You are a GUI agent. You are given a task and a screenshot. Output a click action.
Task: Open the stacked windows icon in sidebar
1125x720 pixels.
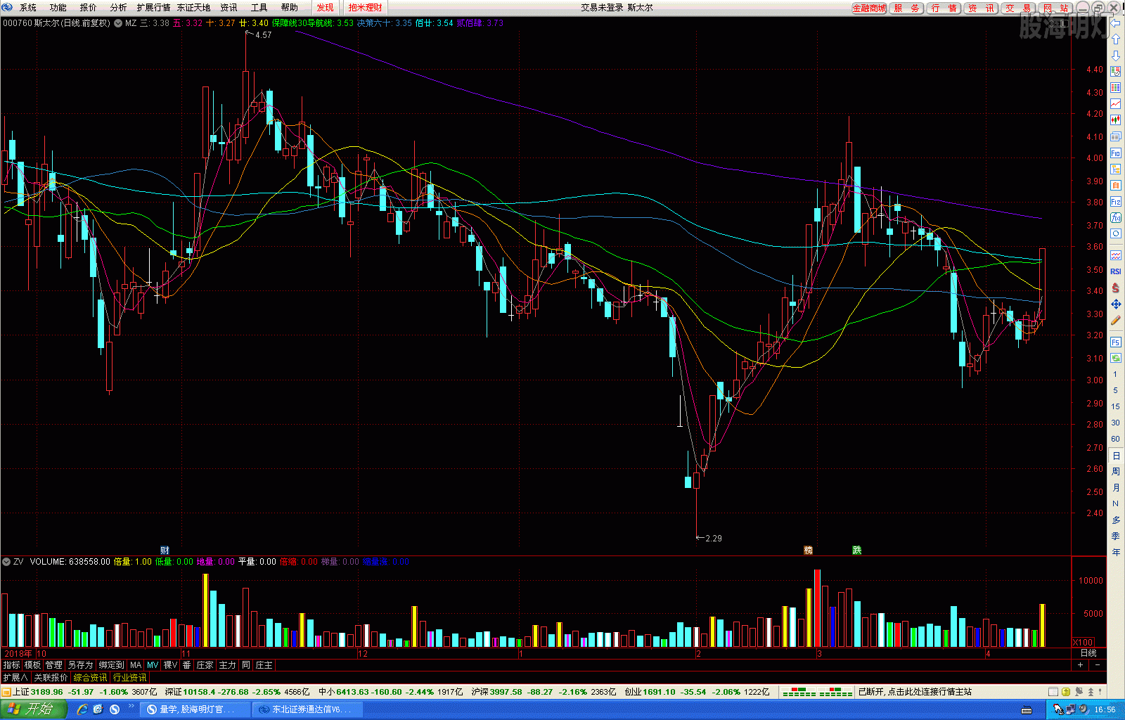[x=1116, y=136]
